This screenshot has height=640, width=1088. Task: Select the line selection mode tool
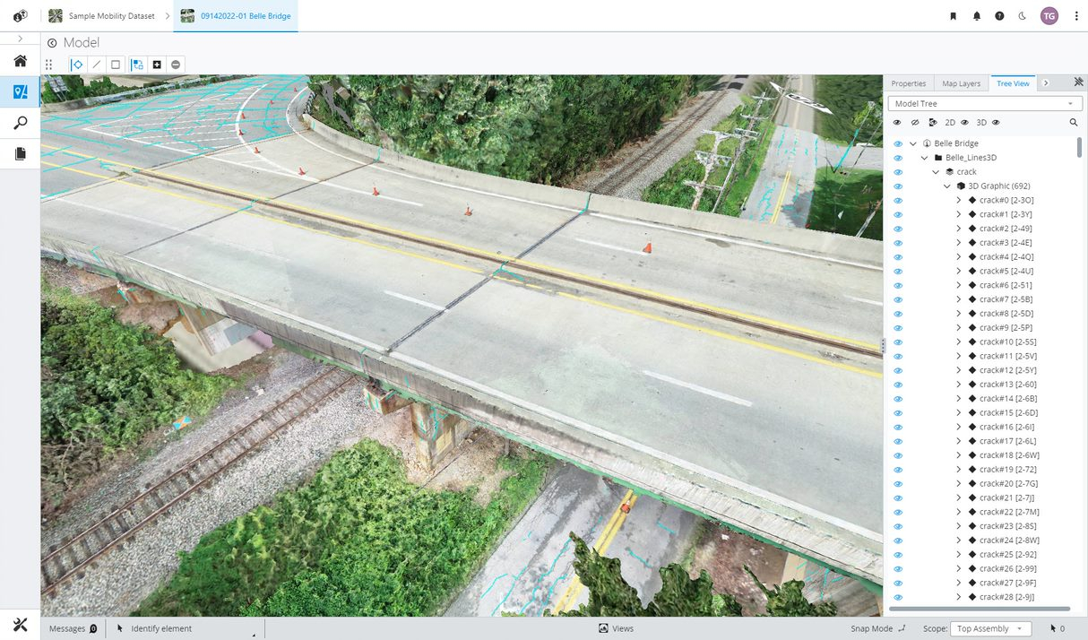pos(96,65)
